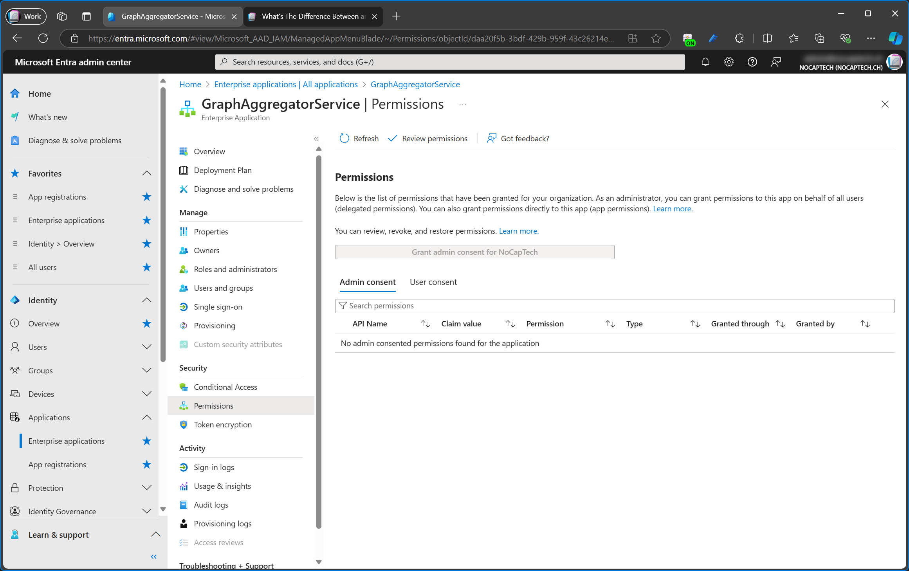This screenshot has height=571, width=909.
Task: Expand the Groups section
Action: [x=146, y=371]
